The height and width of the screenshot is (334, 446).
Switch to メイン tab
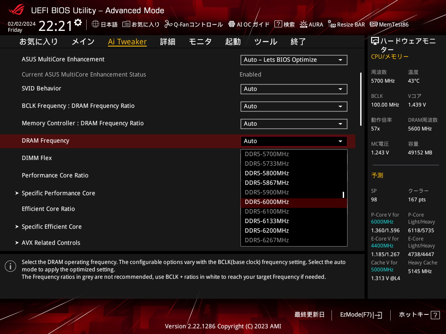pos(83,42)
